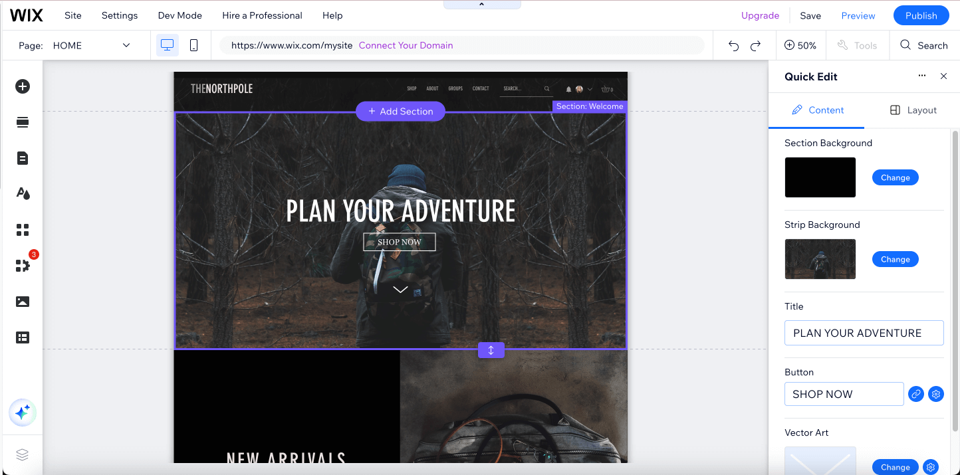
Task: Change the Strip Background
Action: click(x=896, y=259)
